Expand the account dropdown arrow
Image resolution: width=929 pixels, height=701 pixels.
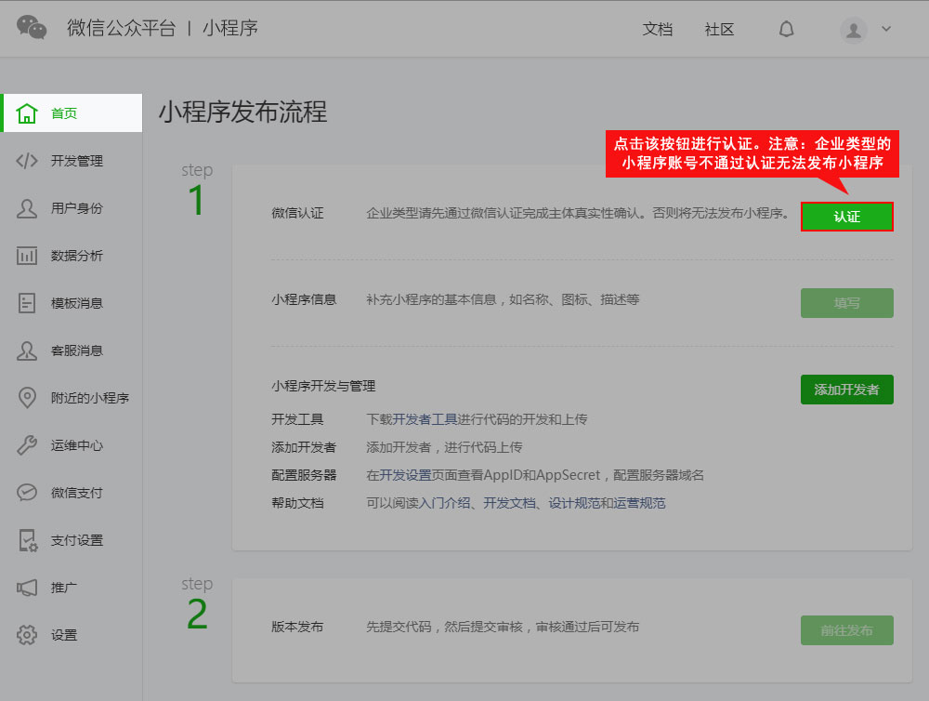[886, 29]
